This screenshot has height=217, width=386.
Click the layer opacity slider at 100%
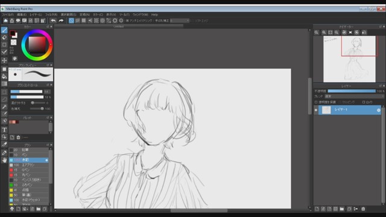(352, 91)
